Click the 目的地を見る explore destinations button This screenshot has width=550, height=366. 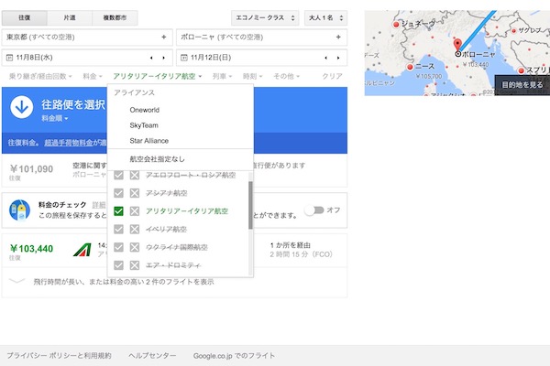[522, 85]
